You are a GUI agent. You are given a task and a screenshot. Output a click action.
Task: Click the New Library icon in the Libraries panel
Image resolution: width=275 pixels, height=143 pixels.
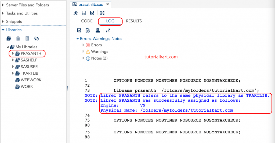click(9, 38)
